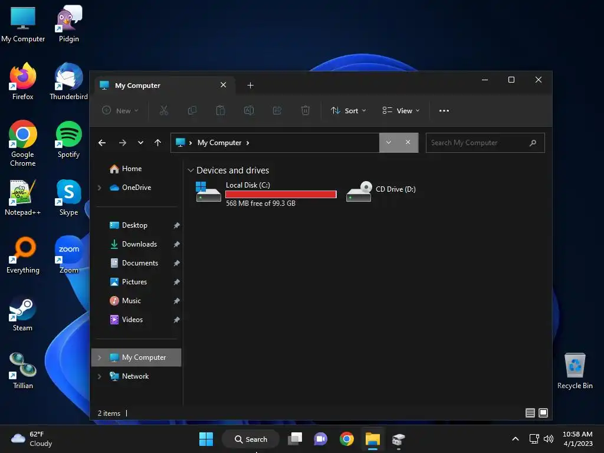Open Pidgin desktop shortcut
Image resolution: width=604 pixels, height=453 pixels.
coord(68,24)
